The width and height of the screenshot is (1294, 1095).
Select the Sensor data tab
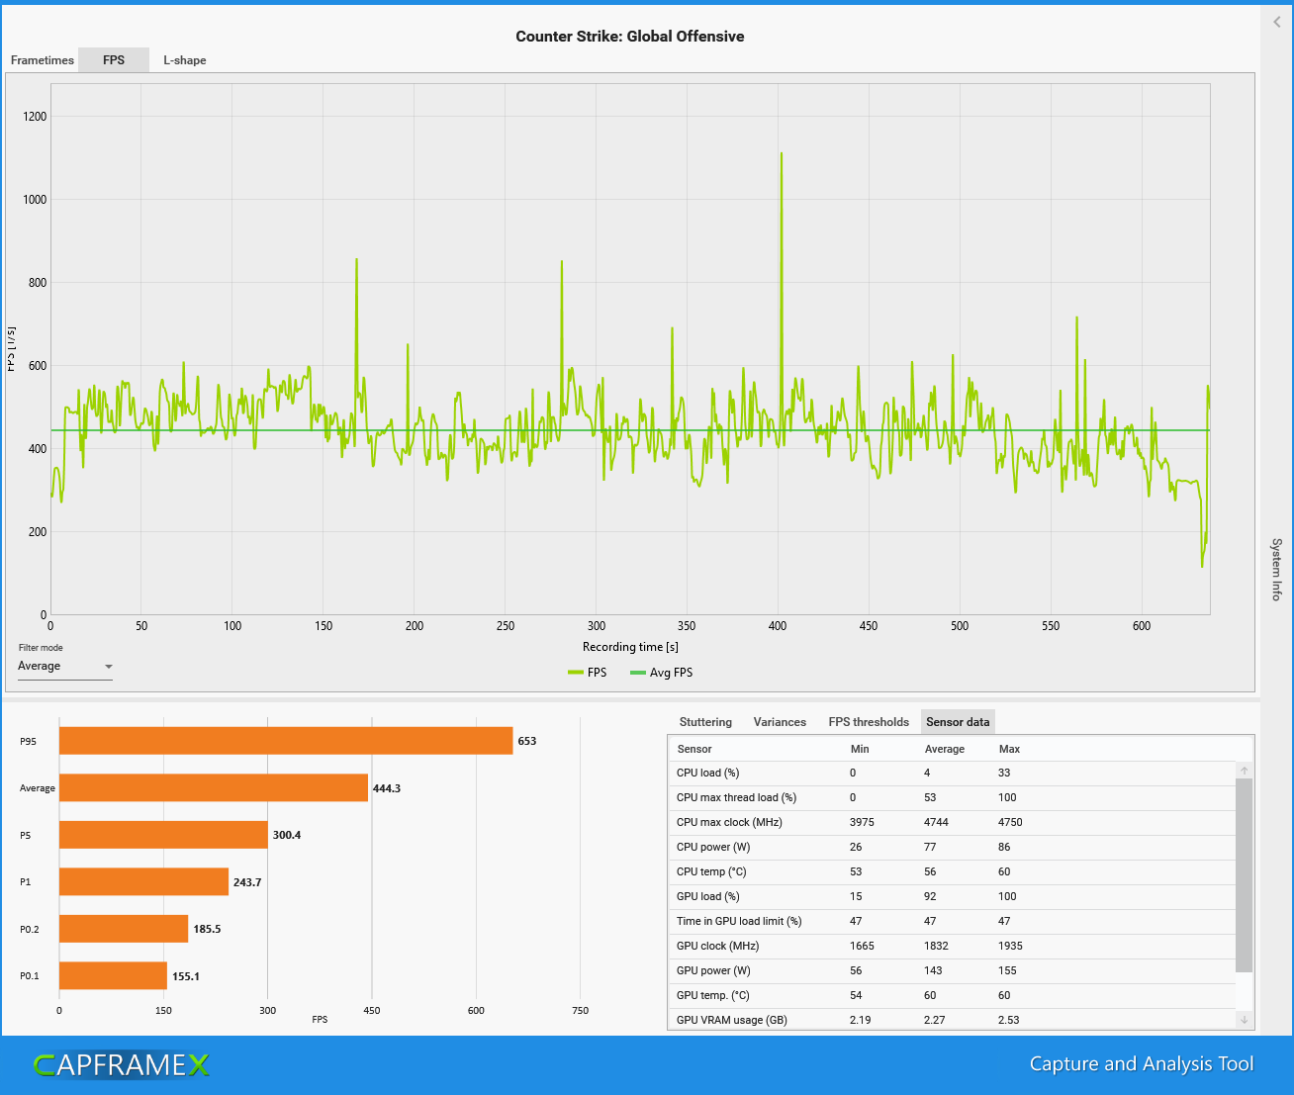tap(958, 722)
